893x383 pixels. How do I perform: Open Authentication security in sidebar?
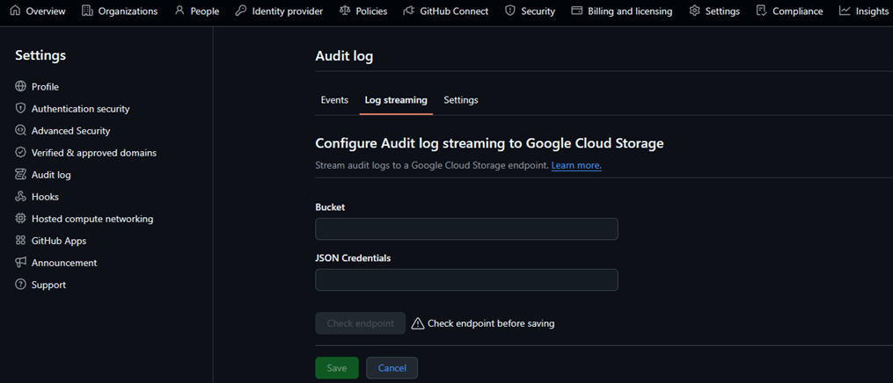pyautogui.click(x=80, y=109)
